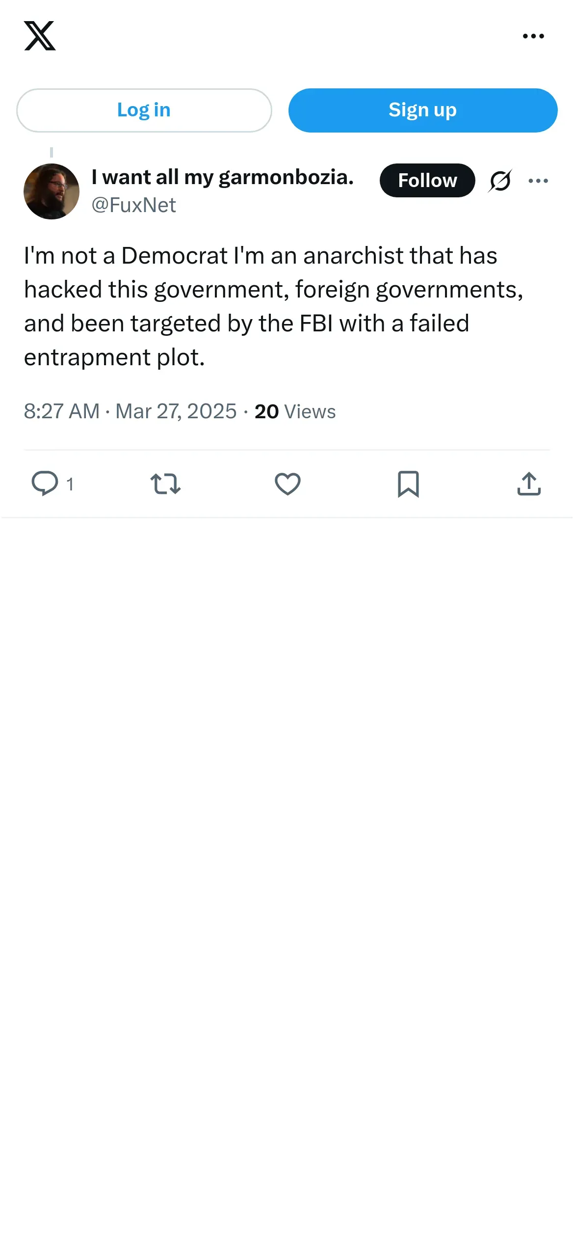Click the 20 Views counter
Viewport: 574px width, 1243px height.
click(x=295, y=411)
